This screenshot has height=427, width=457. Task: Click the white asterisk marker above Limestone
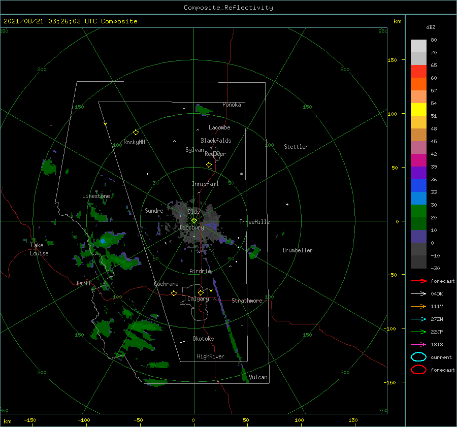(96, 191)
